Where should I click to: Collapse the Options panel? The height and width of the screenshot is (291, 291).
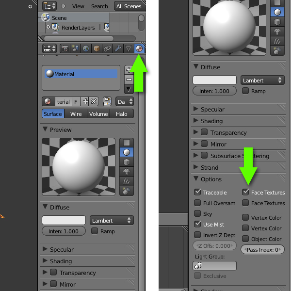tap(196, 178)
